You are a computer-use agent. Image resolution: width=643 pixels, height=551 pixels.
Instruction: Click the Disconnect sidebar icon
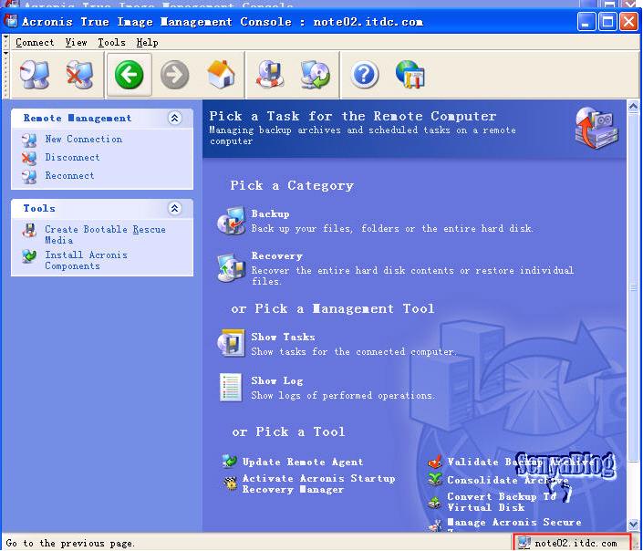(29, 158)
